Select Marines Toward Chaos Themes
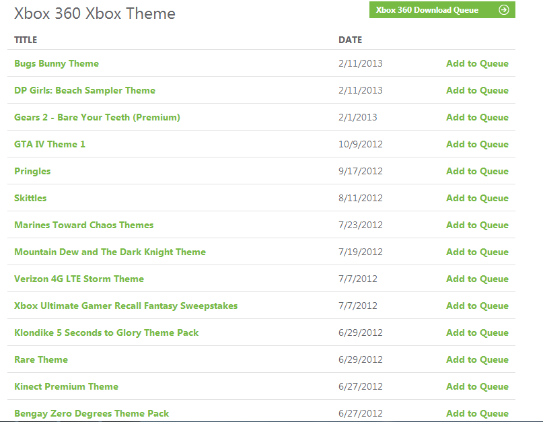 [84, 225]
